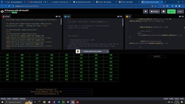
Task: Switch to the YouTube Their Law tab
Action: point(38,2)
